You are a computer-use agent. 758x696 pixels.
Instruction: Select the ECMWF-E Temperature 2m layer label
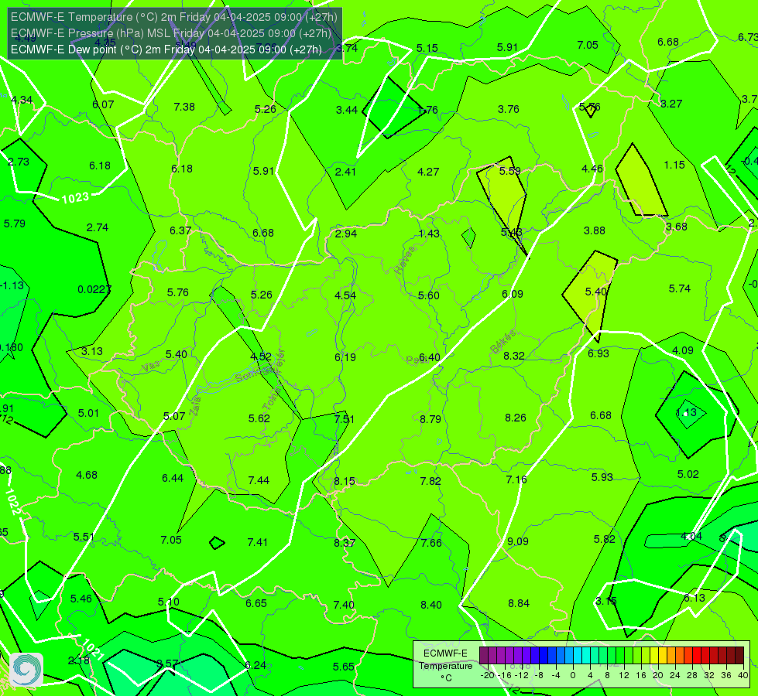click(x=174, y=17)
